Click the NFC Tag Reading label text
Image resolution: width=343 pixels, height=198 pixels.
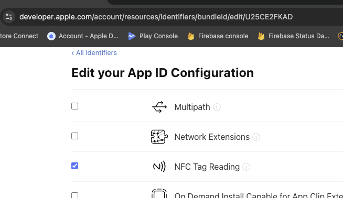click(x=207, y=167)
